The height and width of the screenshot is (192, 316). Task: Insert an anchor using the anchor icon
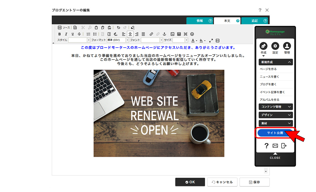click(x=164, y=34)
